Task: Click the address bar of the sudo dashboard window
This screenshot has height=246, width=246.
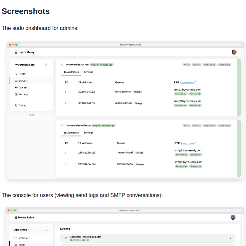Action: pyautogui.click(x=130, y=45)
